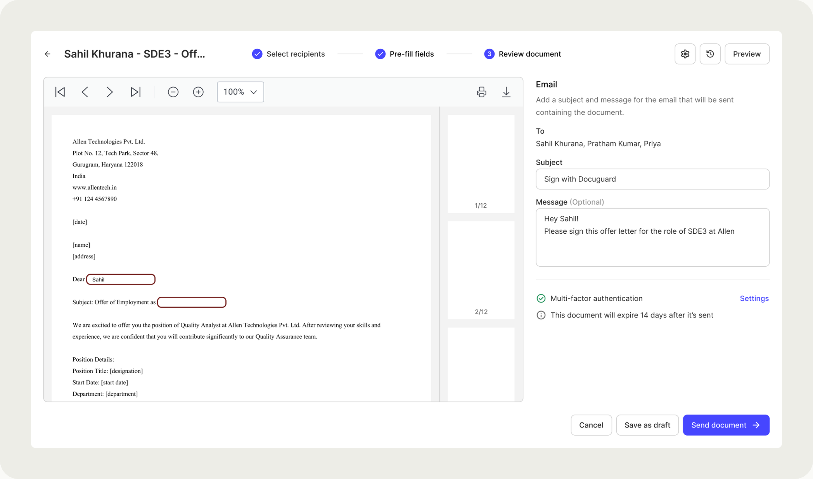Click the expiry info icon

click(x=541, y=315)
